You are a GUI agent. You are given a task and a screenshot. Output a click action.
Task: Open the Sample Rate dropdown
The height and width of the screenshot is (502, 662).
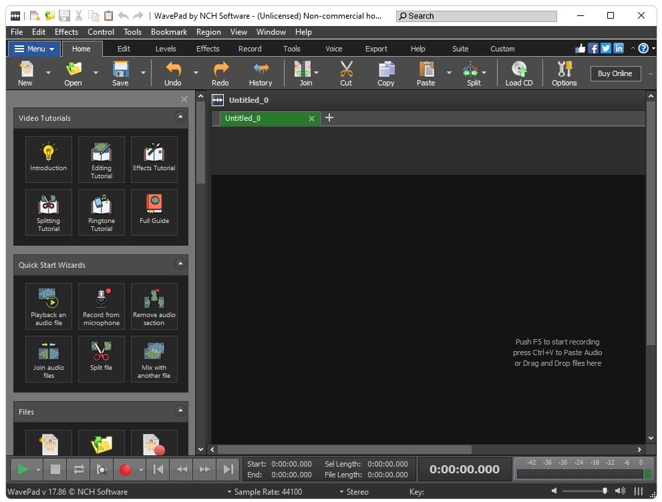pos(265,491)
